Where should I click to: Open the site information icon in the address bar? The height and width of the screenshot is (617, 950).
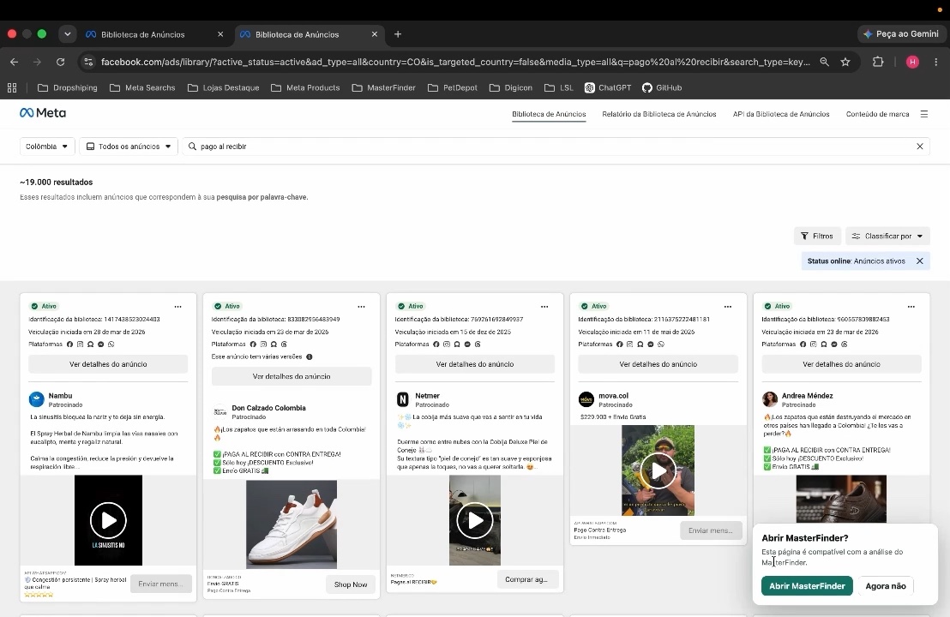[x=88, y=62]
